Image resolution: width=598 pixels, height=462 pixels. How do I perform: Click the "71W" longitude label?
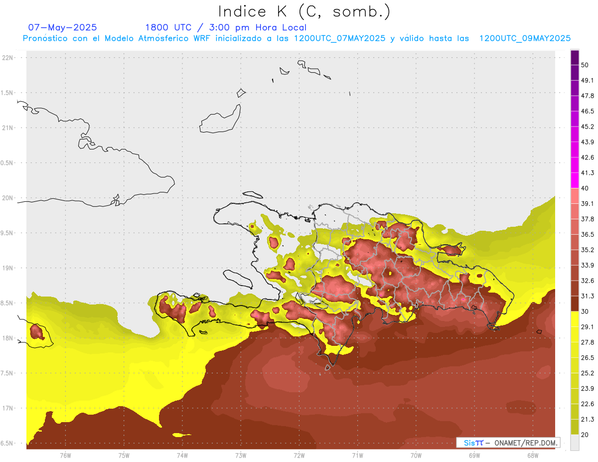point(357,456)
